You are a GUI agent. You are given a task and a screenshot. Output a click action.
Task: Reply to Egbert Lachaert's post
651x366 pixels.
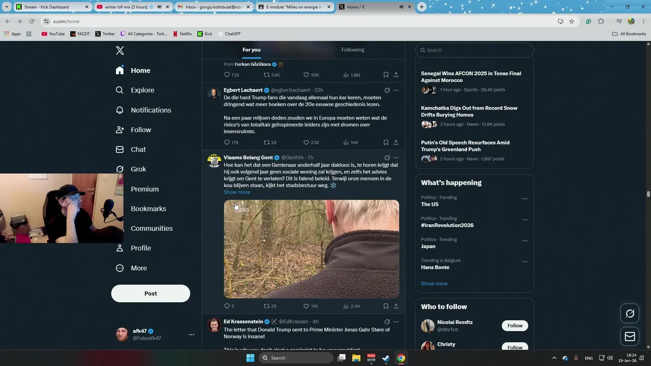pyautogui.click(x=227, y=142)
